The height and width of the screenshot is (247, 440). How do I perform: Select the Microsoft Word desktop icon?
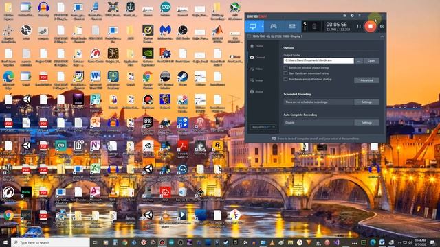pyautogui.click(x=96, y=80)
